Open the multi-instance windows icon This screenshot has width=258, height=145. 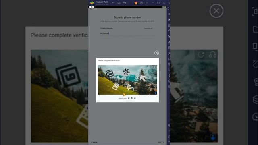click(125, 3)
